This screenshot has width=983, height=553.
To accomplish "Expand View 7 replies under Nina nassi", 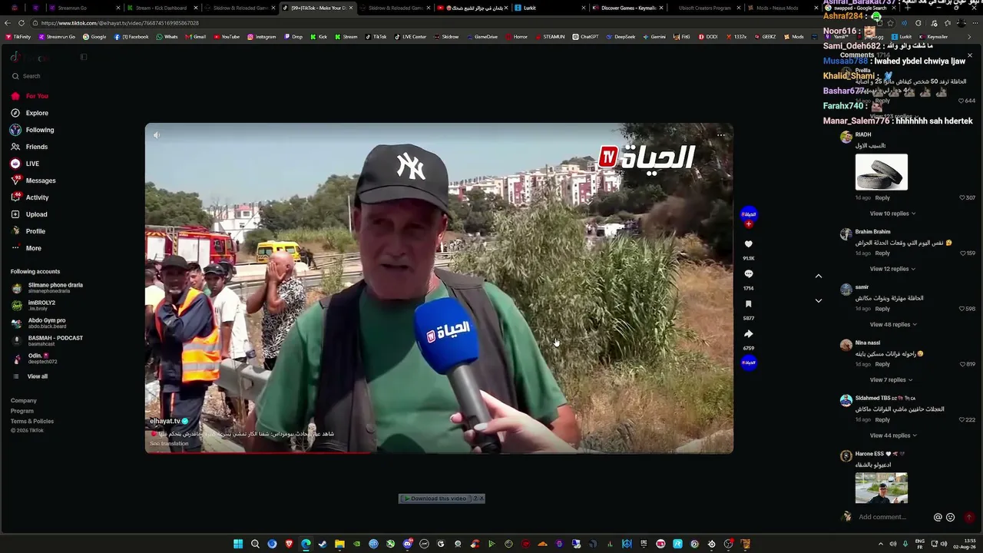I will click(x=891, y=379).
